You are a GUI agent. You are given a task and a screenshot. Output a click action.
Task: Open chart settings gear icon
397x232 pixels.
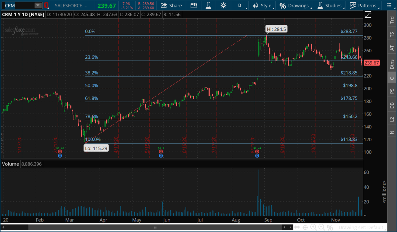[x=224, y=5]
